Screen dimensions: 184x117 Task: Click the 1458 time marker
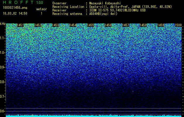[x=143, y=25]
